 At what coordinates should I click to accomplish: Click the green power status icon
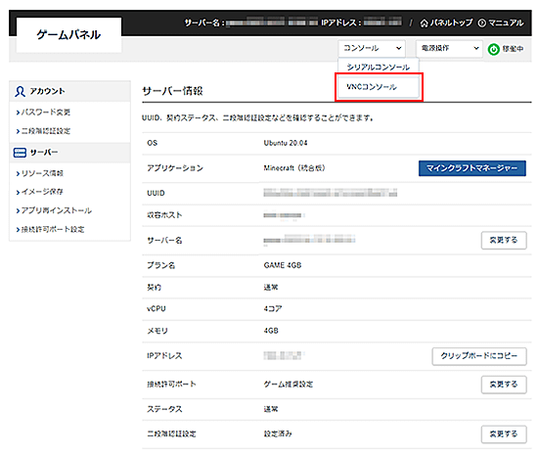click(493, 49)
